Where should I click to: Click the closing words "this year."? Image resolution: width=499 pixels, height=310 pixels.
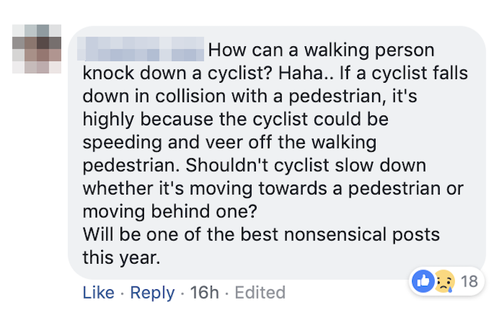(120, 257)
